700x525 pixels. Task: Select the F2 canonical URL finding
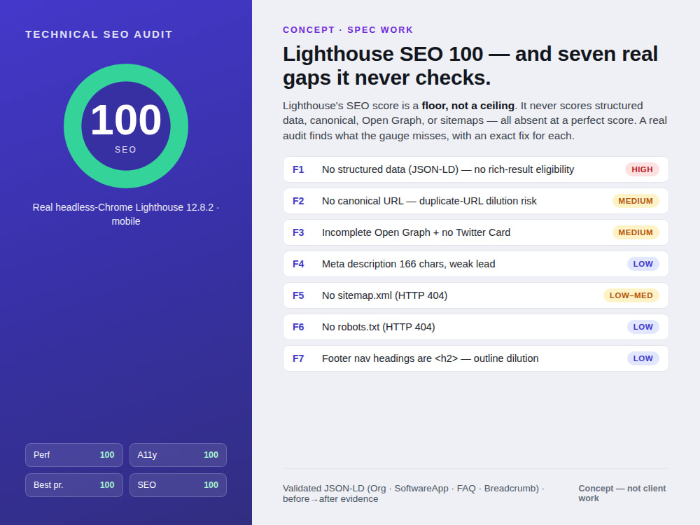pyautogui.click(x=476, y=201)
